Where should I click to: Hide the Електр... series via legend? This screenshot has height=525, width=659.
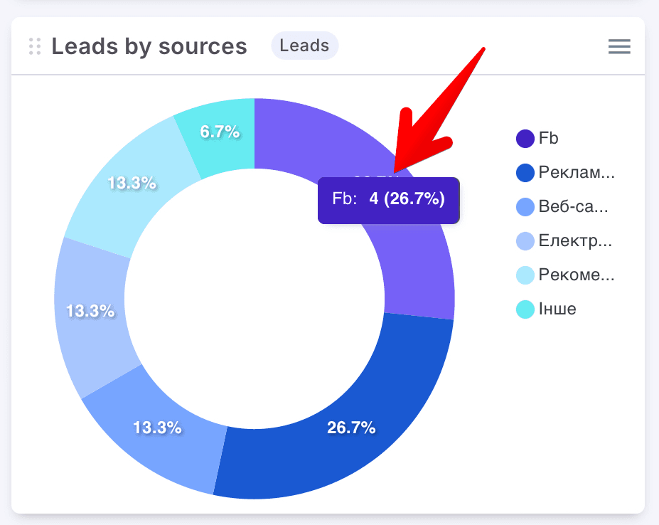tap(575, 241)
